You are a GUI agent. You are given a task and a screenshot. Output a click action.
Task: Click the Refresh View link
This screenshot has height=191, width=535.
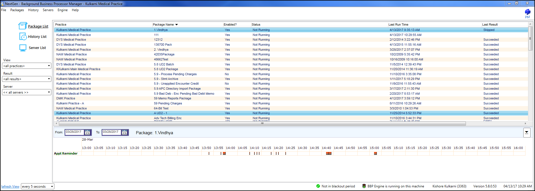(10, 187)
